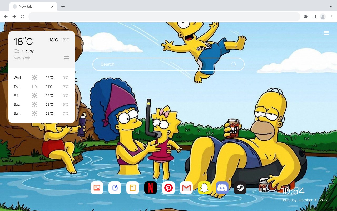Open Chrome's three-dot menu
This screenshot has width=337, height=211.
pos(331,17)
